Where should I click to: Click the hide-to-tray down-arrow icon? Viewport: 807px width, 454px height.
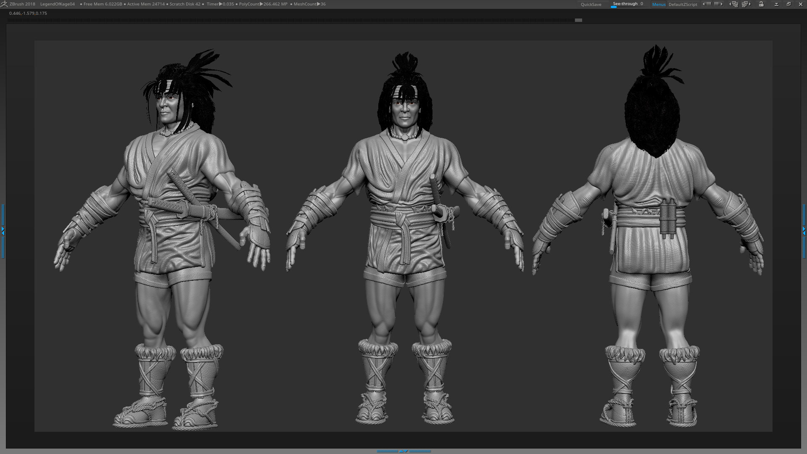(776, 4)
